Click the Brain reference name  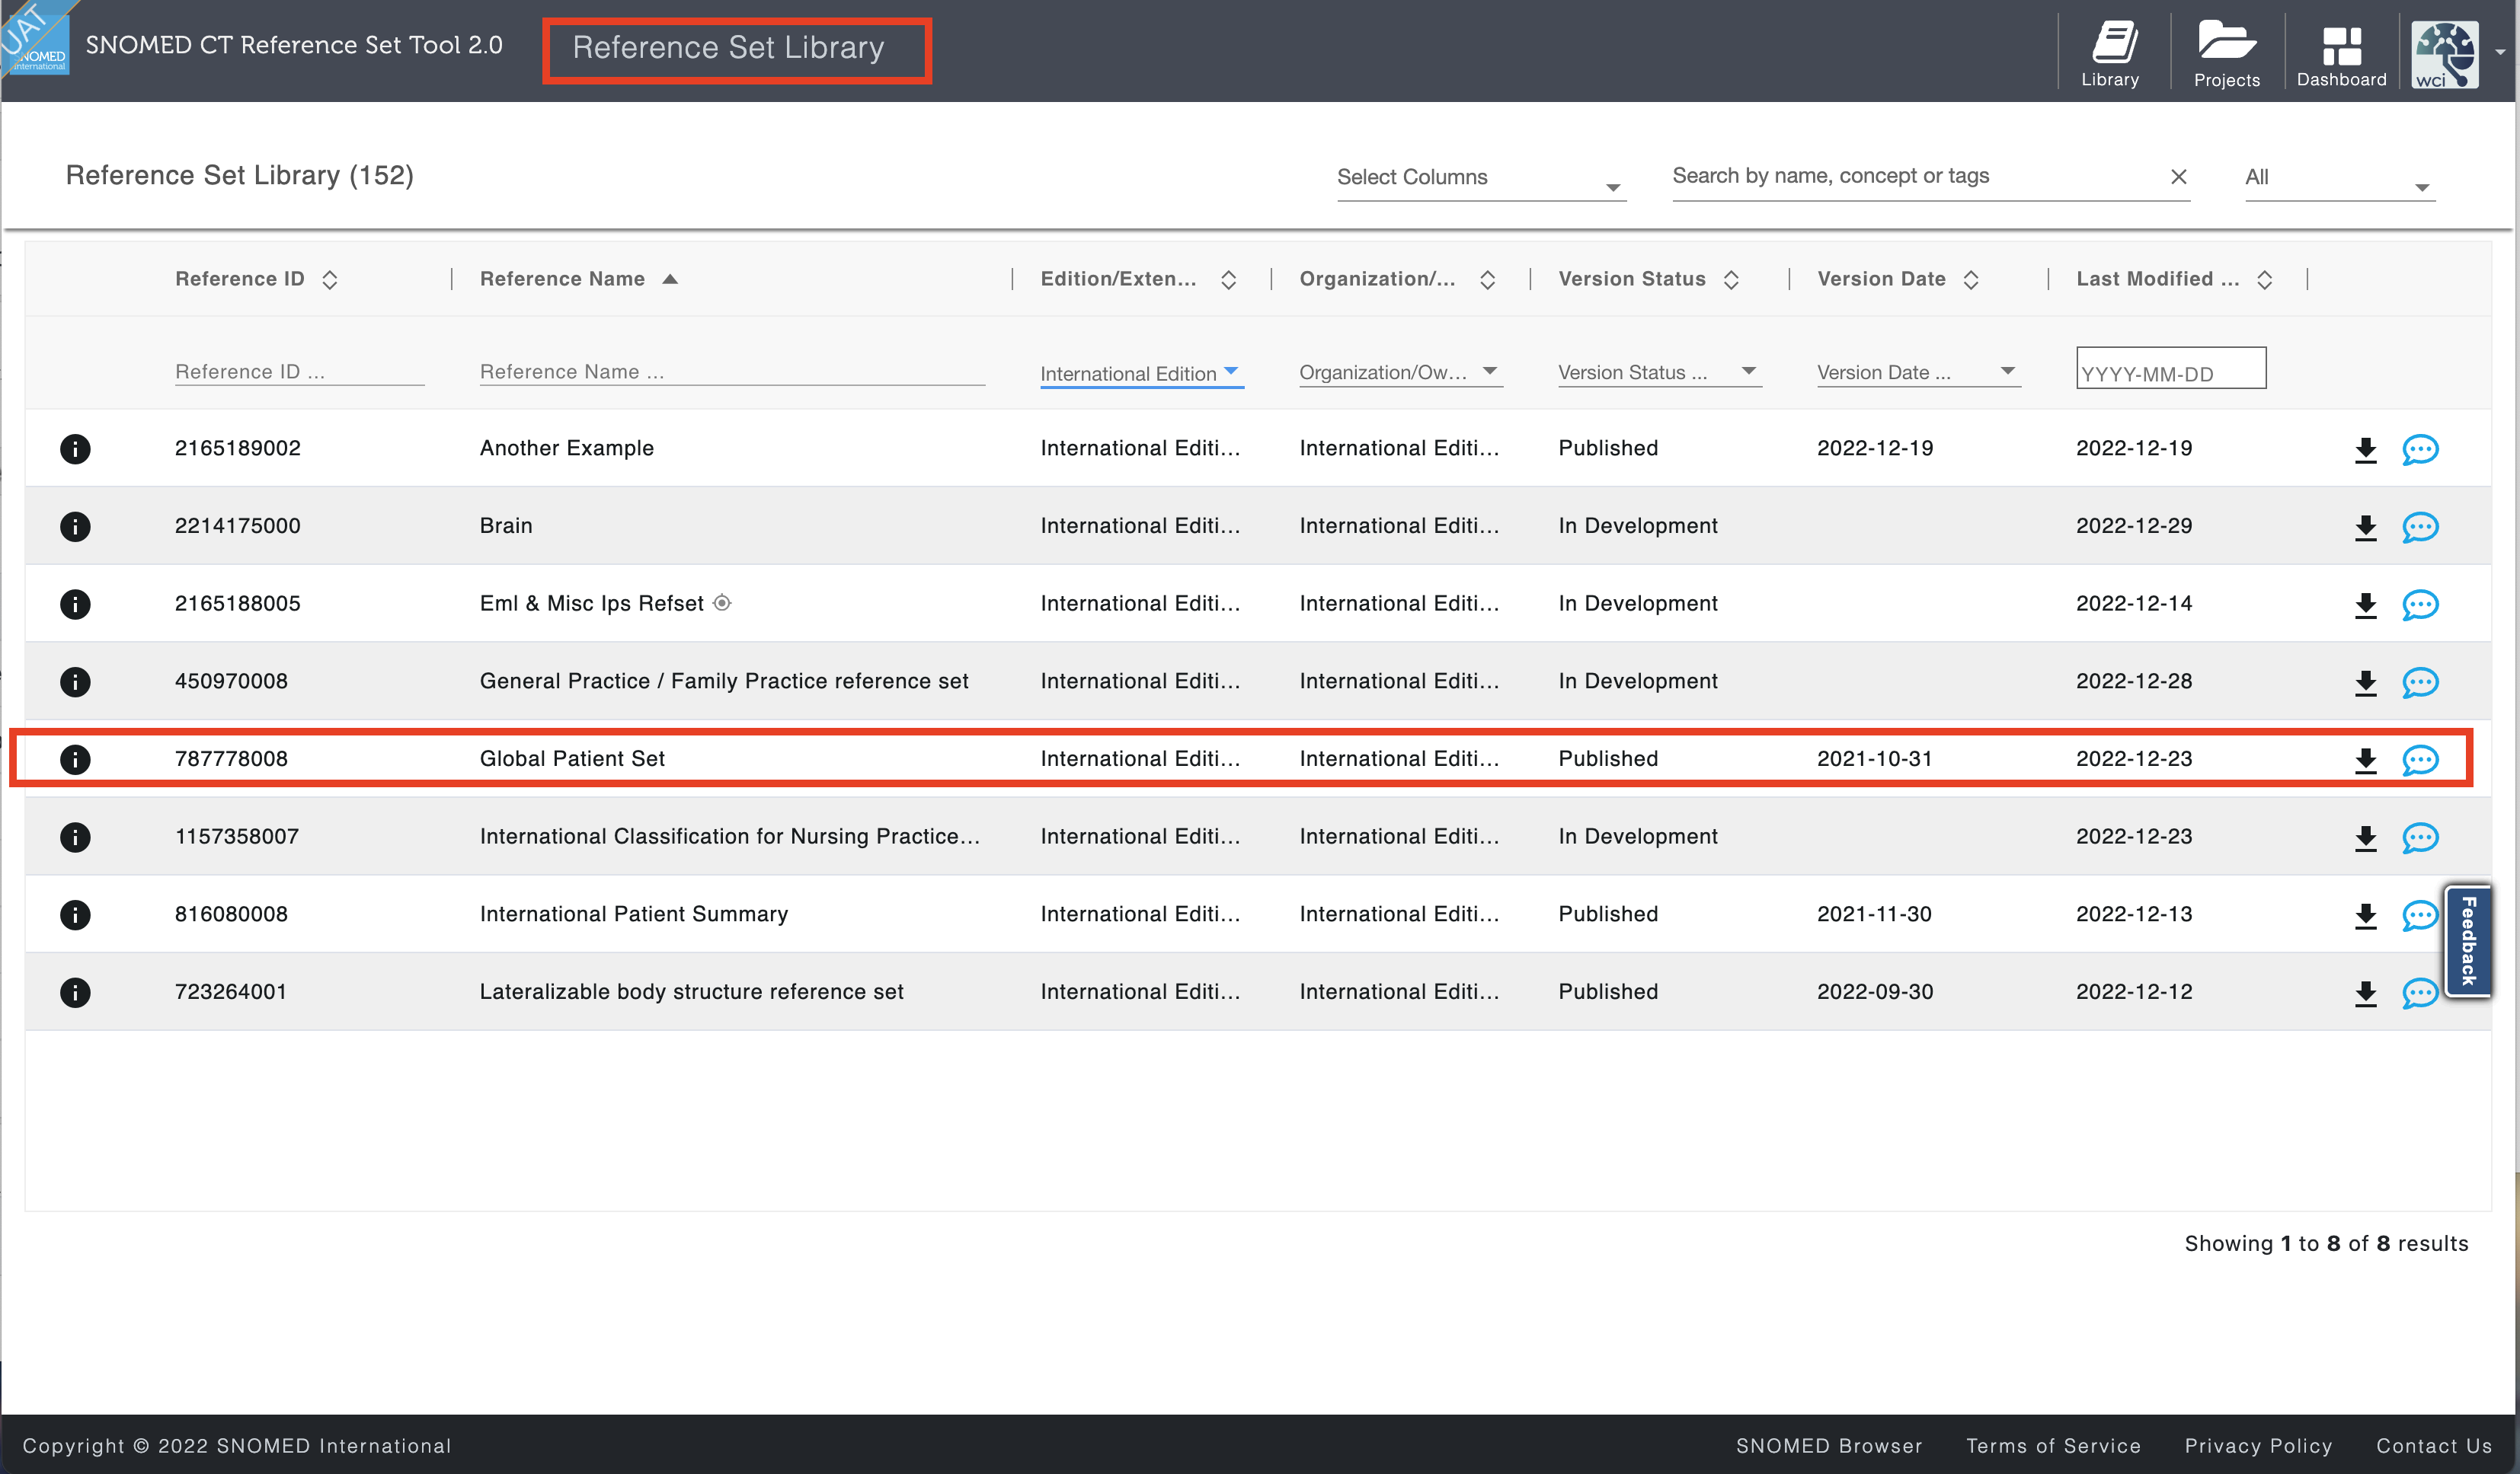(x=506, y=525)
